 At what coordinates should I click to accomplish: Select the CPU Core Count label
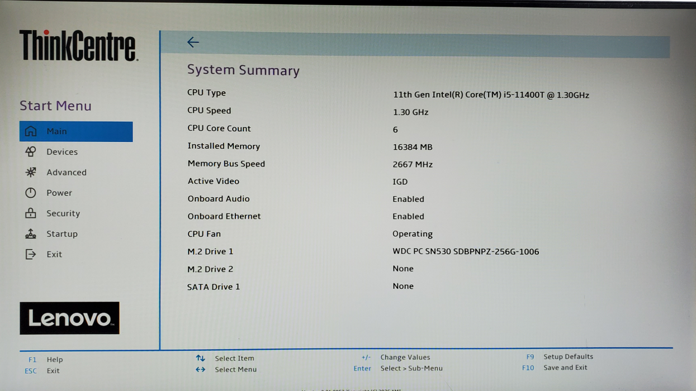[x=219, y=128]
